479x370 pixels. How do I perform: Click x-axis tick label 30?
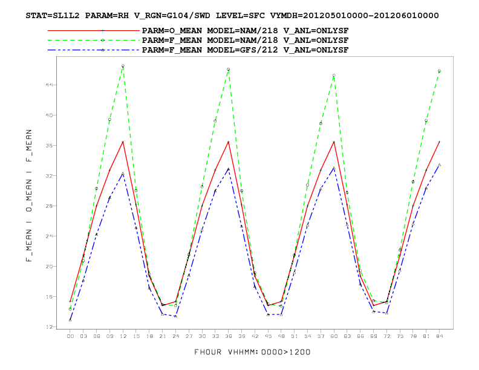click(202, 336)
